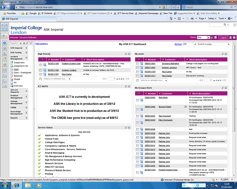Select checkbox next to SR0012492

tap(137, 100)
